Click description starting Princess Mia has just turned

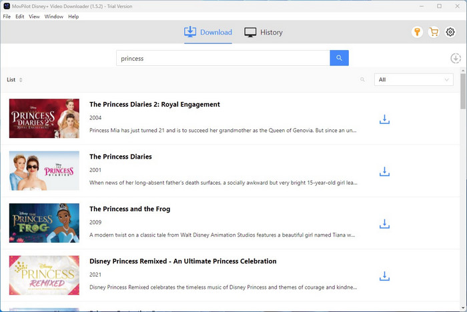tap(223, 131)
